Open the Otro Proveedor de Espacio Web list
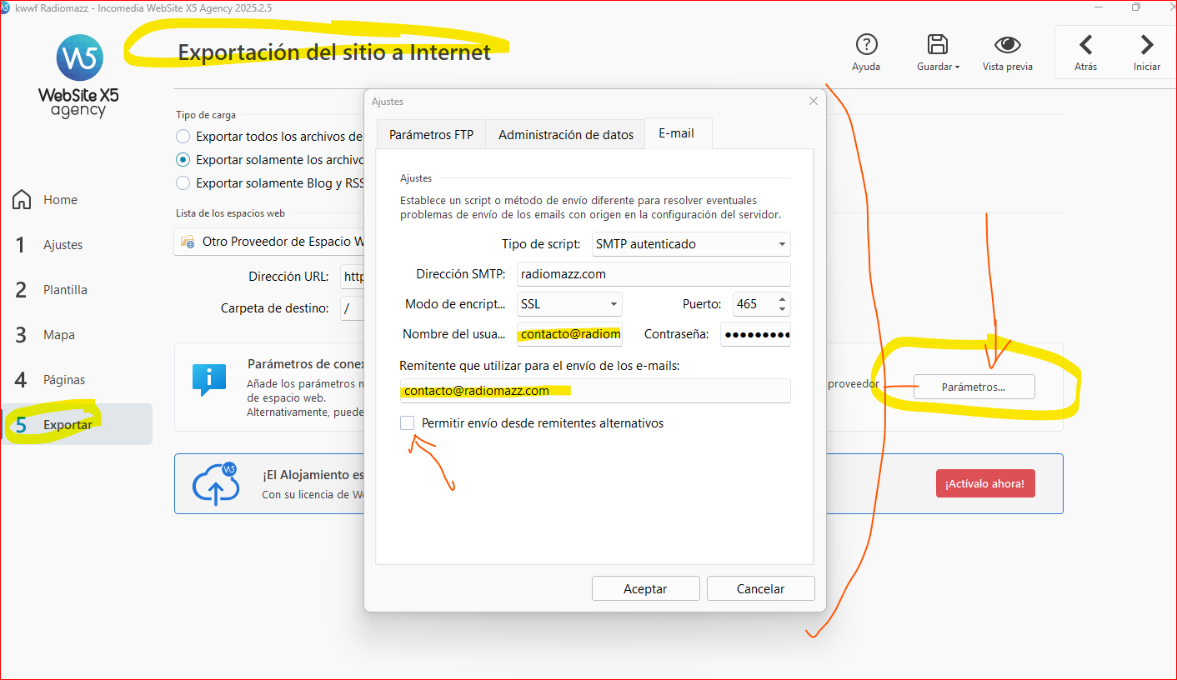This screenshot has width=1177, height=680. click(x=269, y=242)
